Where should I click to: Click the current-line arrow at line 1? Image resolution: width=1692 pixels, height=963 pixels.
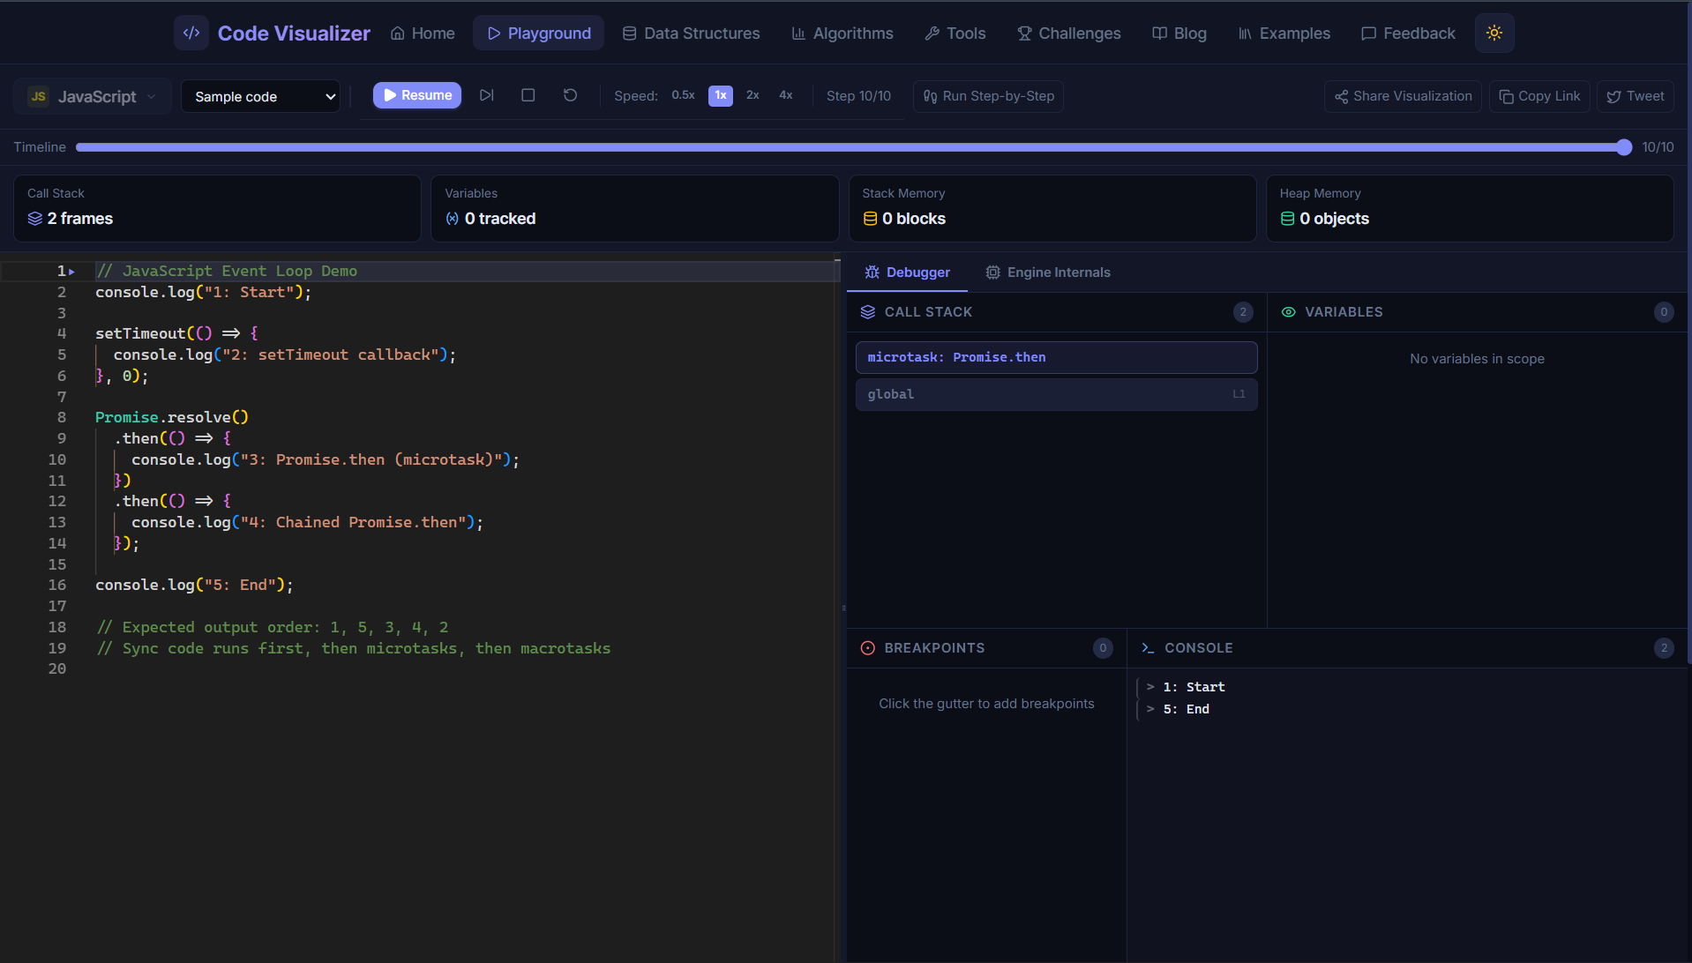pyautogui.click(x=72, y=272)
